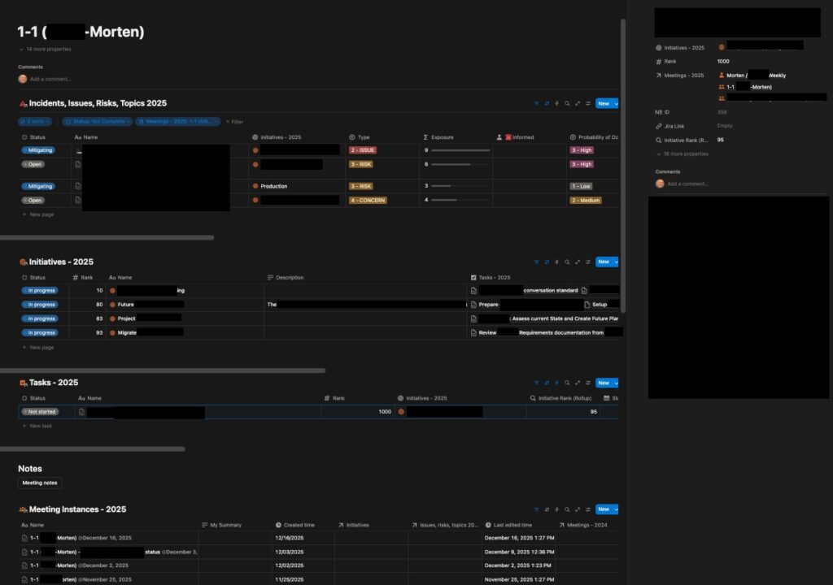Image resolution: width=833 pixels, height=585 pixels.
Task: Open search in the Initiatives - 2025 toolbar
Action: click(x=567, y=262)
